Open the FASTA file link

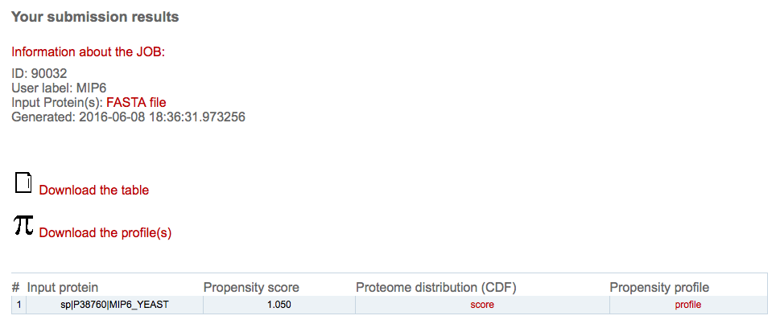tap(136, 103)
